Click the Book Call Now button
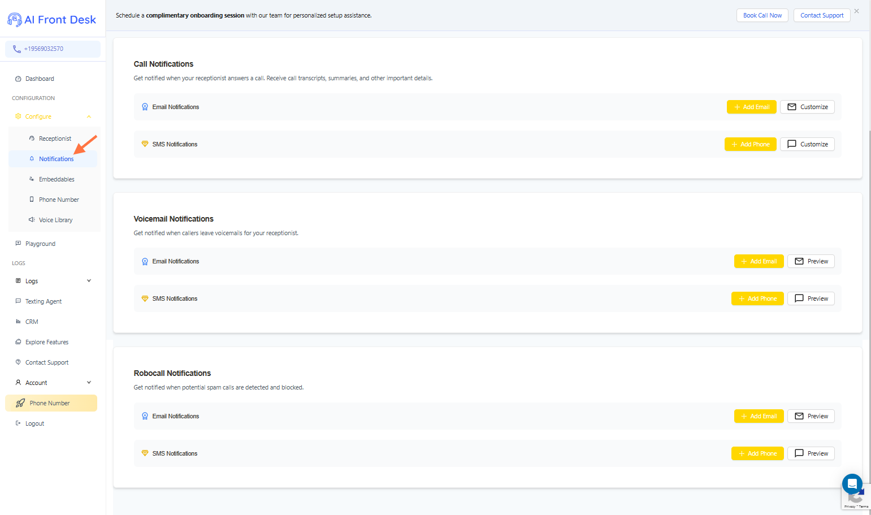 762,15
